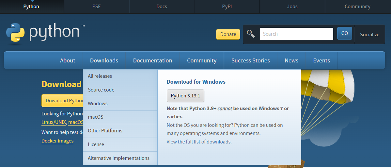The height and width of the screenshot is (168, 391).
Task: Open Alternative Implementations entry
Action: [120, 158]
